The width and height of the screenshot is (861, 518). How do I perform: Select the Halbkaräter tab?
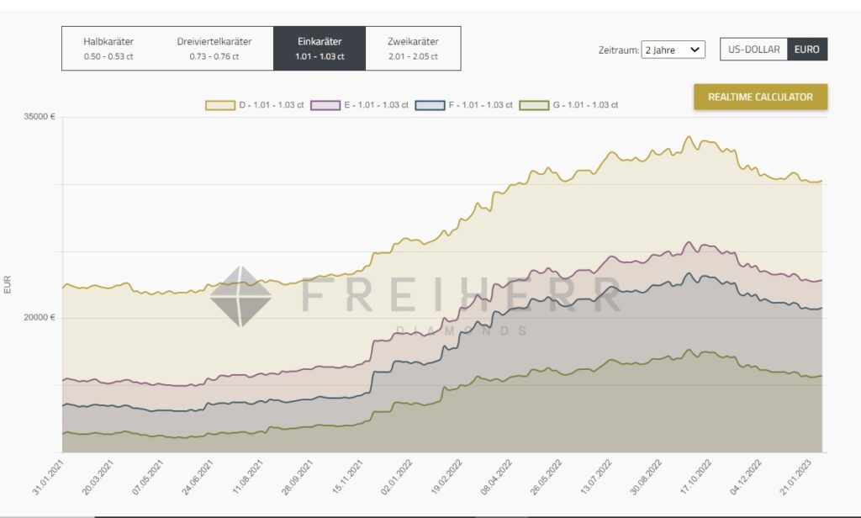pos(108,48)
